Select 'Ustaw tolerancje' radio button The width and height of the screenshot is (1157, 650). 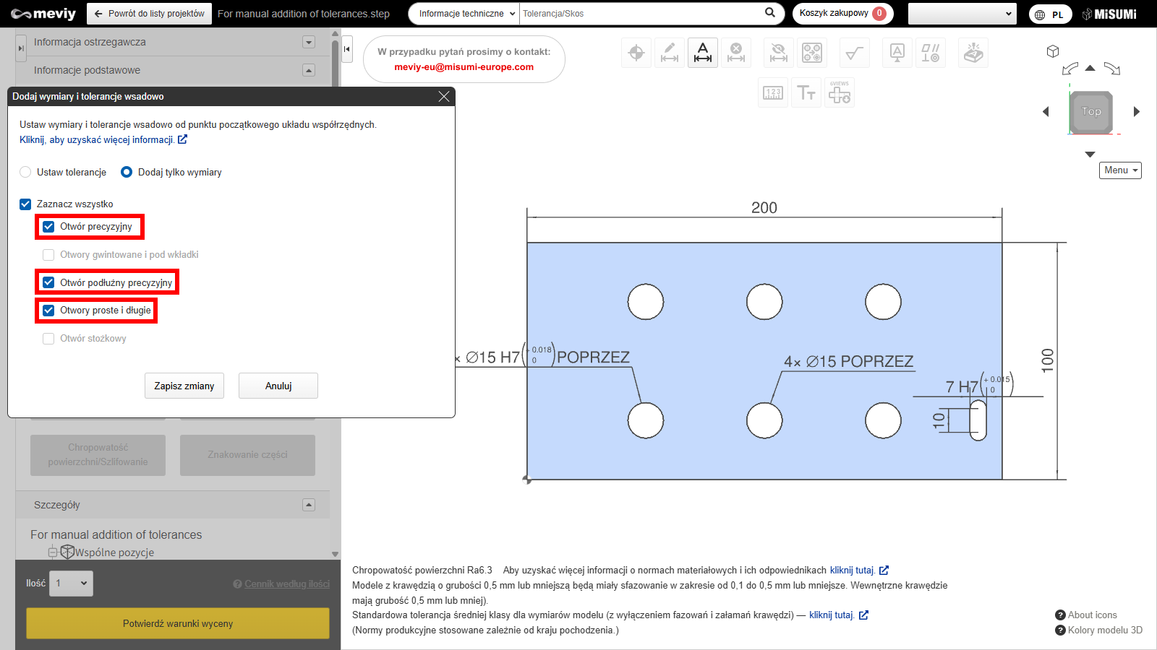click(x=26, y=172)
